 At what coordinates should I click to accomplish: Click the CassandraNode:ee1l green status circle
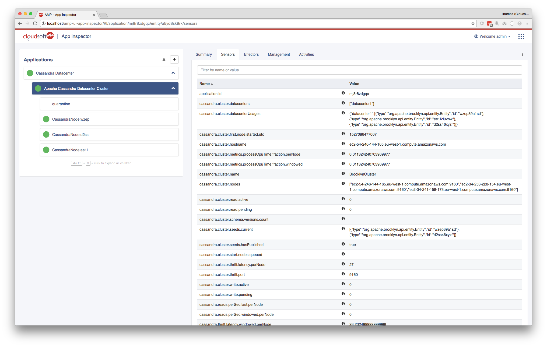46,150
